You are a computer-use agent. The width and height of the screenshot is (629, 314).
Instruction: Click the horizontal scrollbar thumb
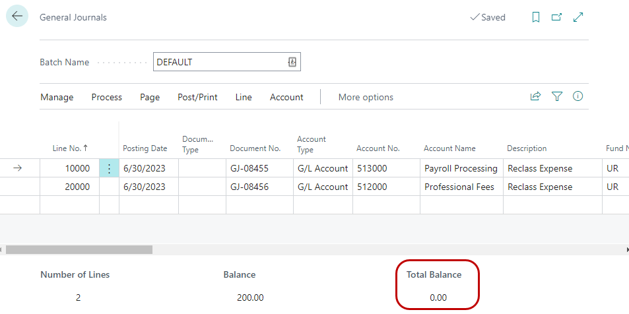pos(79,250)
